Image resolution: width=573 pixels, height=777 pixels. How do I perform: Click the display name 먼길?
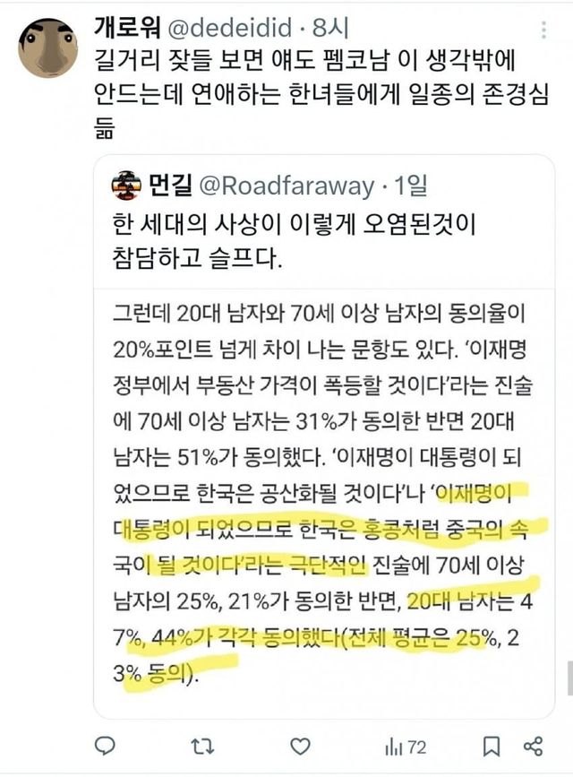click(x=170, y=185)
